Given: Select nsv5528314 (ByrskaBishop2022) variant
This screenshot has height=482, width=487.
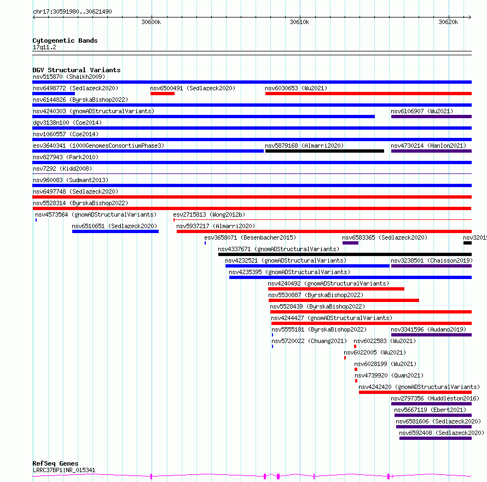Looking at the screenshot, I should tap(252, 208).
